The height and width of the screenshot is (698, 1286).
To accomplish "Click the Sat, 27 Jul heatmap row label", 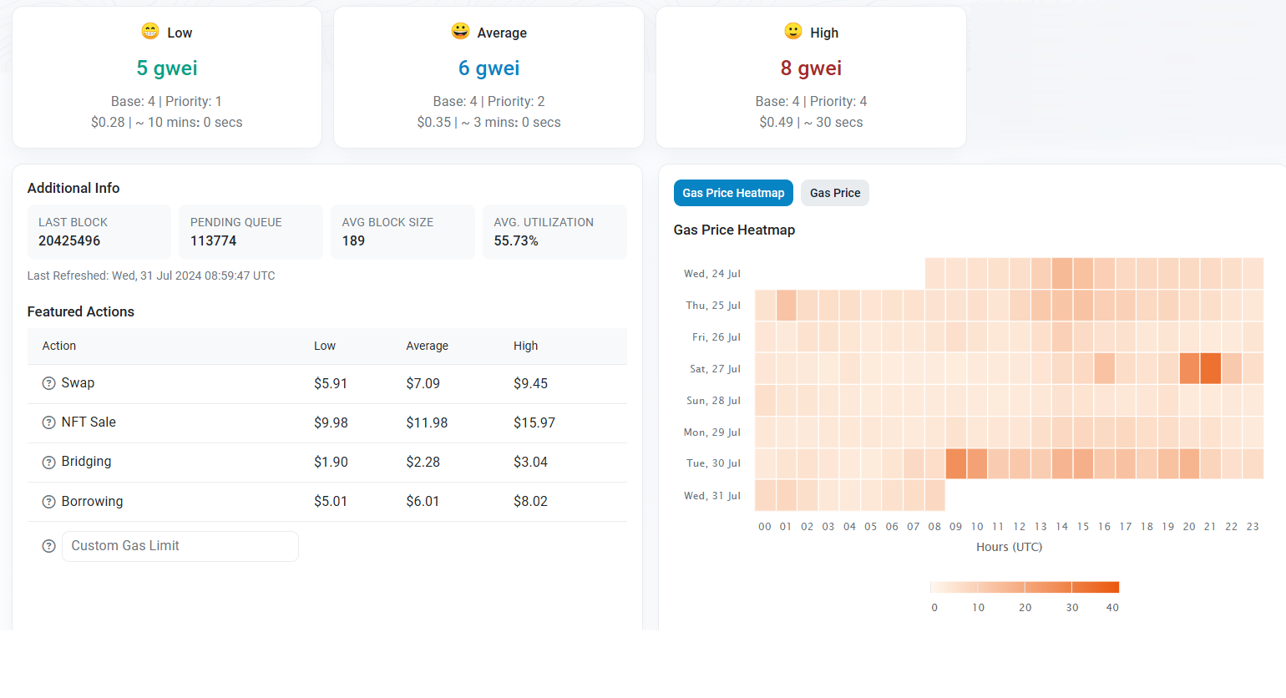I will (x=715, y=368).
